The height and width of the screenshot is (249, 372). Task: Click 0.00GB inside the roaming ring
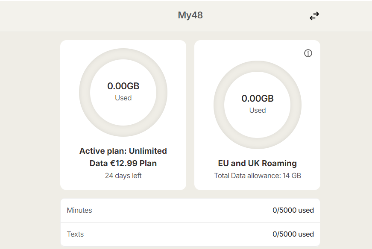point(257,98)
